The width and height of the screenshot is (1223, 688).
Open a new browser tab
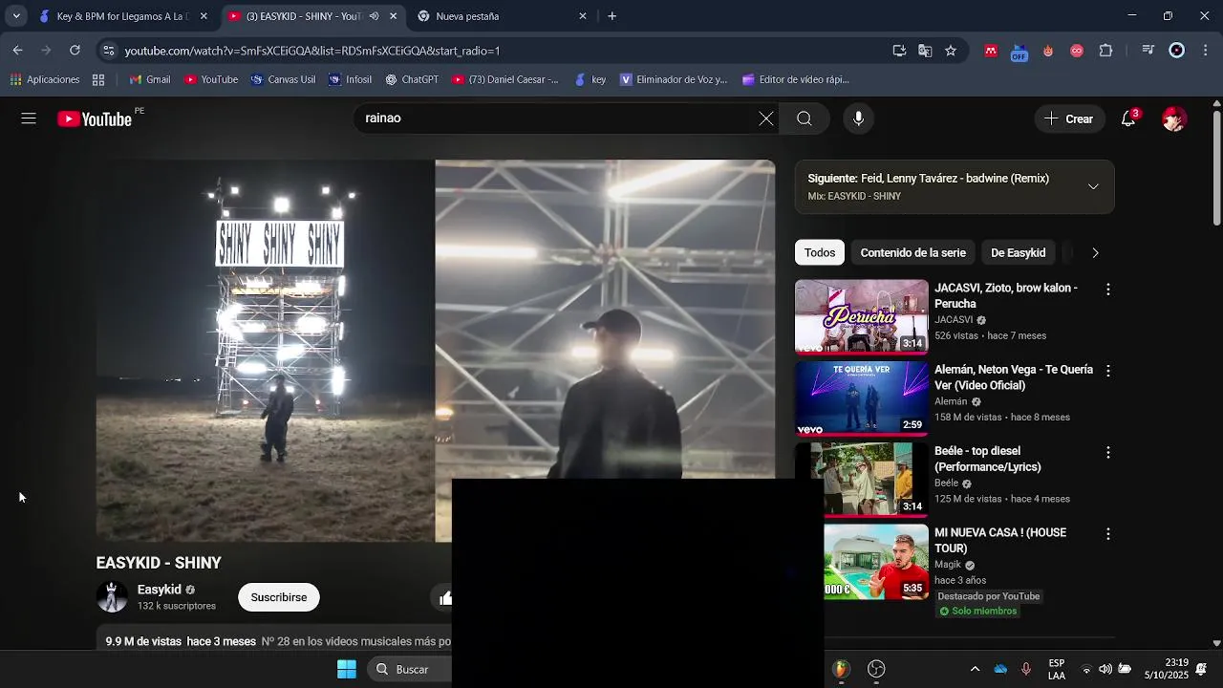pos(611,16)
